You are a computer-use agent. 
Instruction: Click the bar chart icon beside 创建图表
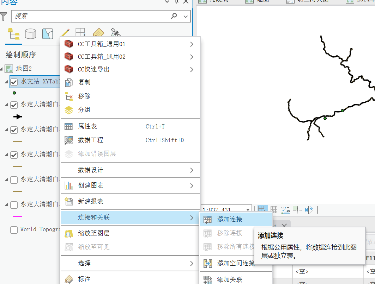[x=69, y=185]
